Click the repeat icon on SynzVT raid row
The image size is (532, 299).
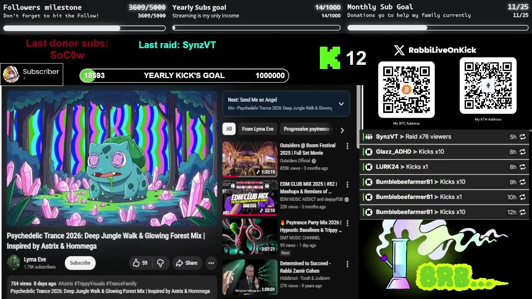[523, 137]
